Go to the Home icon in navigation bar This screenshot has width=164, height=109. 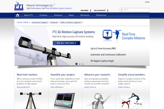click(18, 15)
